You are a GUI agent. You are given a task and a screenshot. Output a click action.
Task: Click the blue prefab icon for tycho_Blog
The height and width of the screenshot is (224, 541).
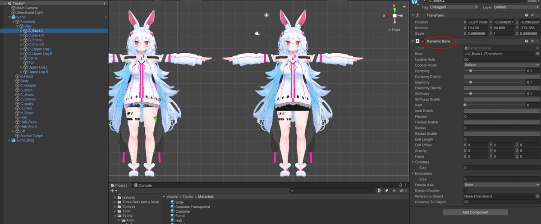pyautogui.click(x=14, y=140)
